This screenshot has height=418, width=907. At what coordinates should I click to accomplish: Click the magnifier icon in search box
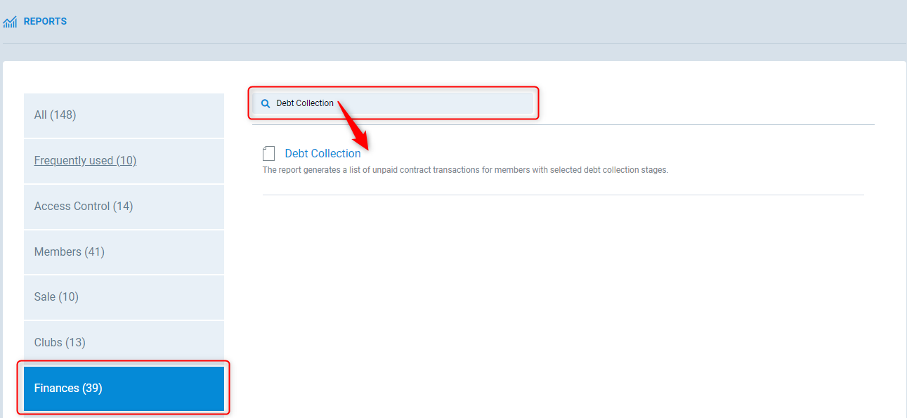coord(266,103)
